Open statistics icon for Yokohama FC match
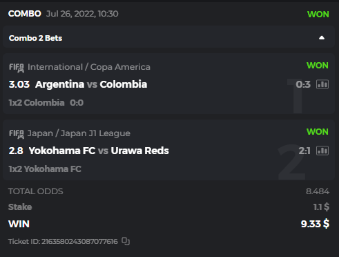 point(322,151)
